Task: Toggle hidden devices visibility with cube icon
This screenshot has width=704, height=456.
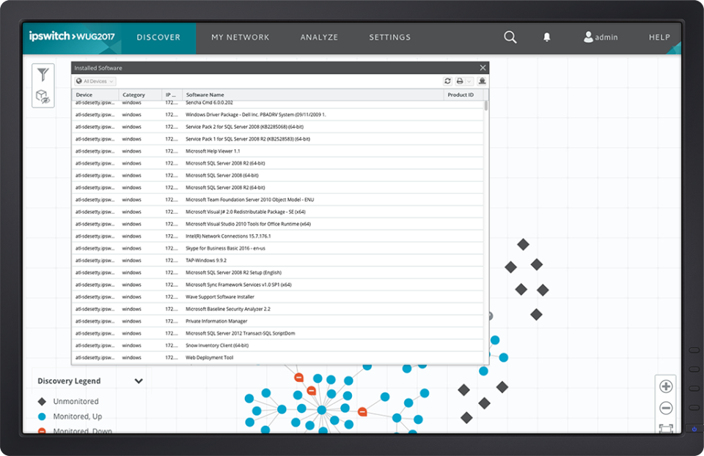Action: pos(43,96)
